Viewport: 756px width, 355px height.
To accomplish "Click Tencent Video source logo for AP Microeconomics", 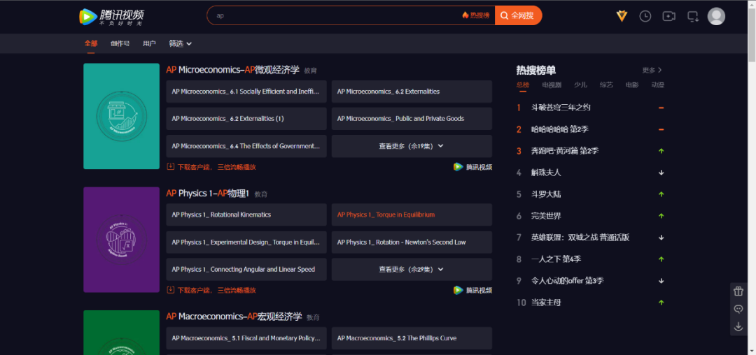I will tap(472, 167).
